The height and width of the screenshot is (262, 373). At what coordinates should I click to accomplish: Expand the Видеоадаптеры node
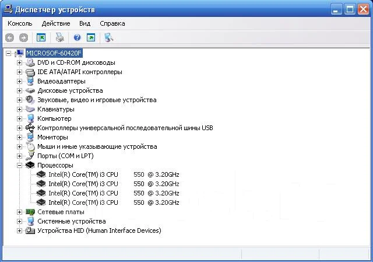19,81
